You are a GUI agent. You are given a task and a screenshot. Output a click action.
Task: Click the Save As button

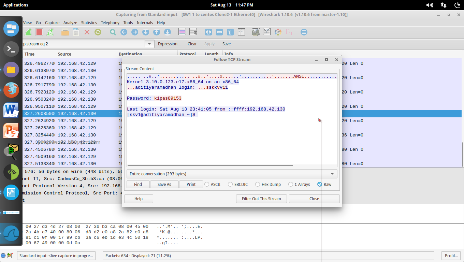tap(164, 184)
